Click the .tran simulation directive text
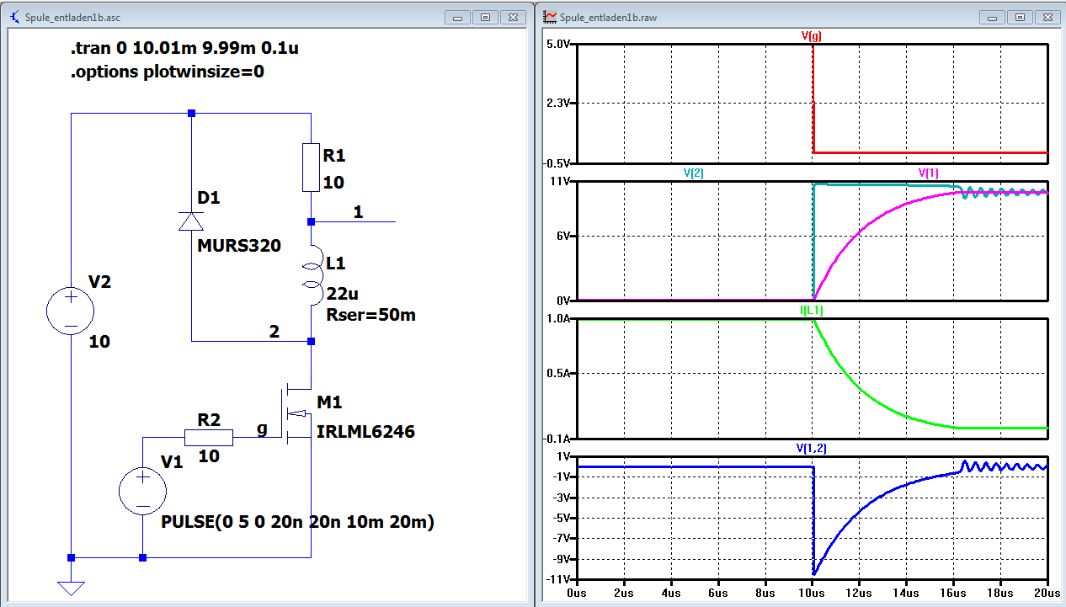 (184, 49)
